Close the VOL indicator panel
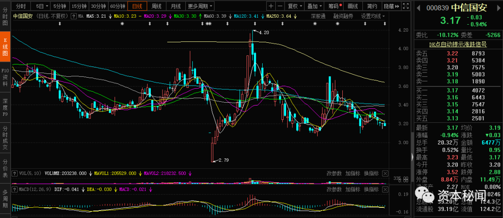 (385, 173)
